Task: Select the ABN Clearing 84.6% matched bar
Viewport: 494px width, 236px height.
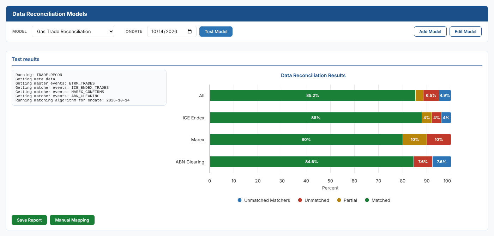Action: pyautogui.click(x=312, y=162)
